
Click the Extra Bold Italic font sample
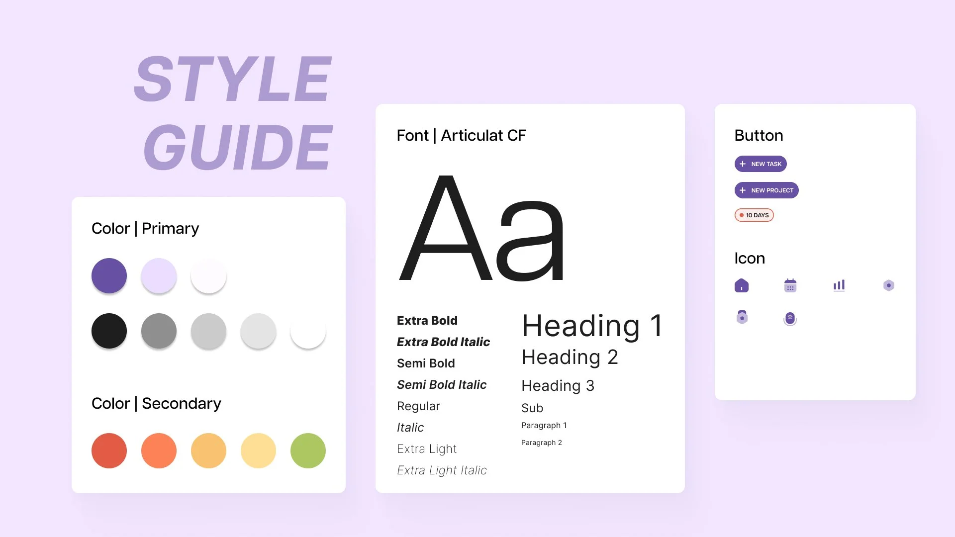tap(443, 342)
